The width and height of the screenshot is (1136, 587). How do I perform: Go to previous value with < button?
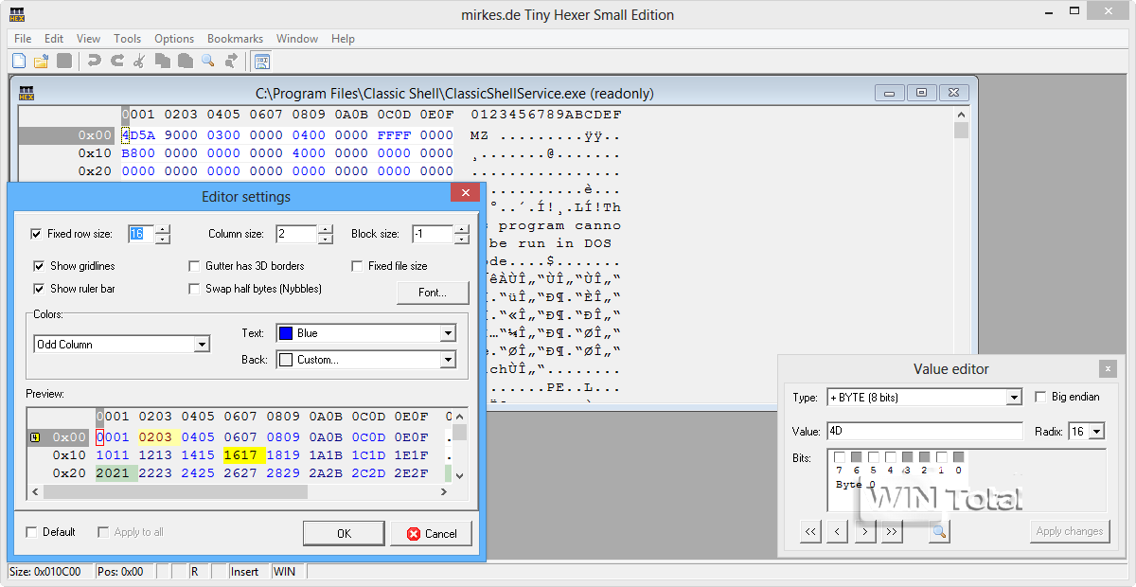point(837,532)
